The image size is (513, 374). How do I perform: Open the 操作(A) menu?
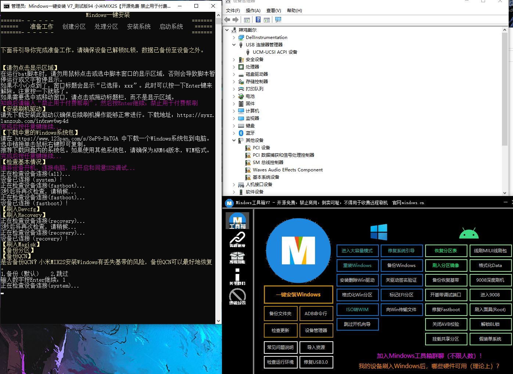[x=253, y=10]
